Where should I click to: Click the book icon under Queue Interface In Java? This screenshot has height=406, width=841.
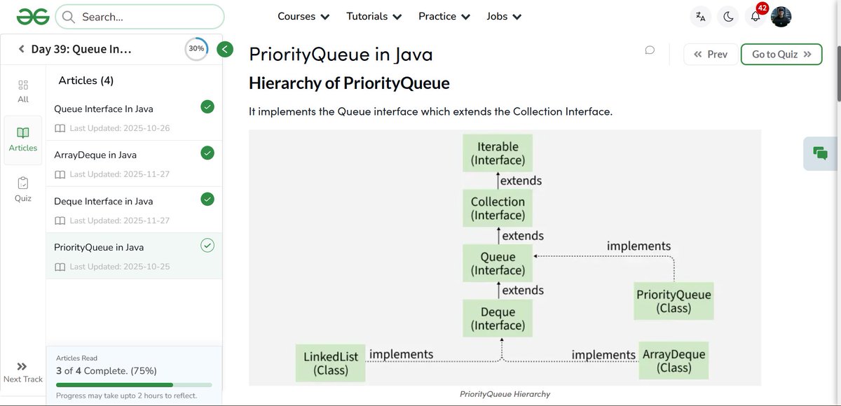[60, 128]
